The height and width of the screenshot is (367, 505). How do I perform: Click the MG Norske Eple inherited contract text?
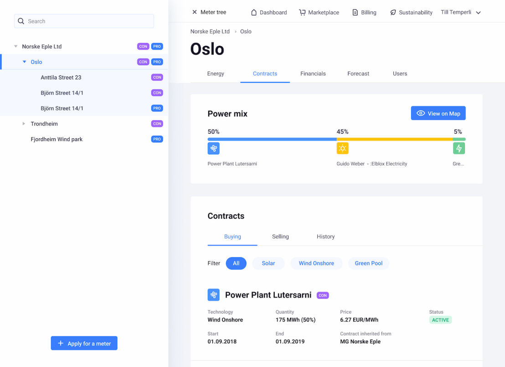click(360, 341)
